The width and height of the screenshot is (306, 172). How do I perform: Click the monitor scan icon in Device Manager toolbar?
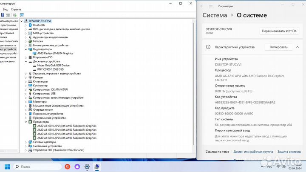click(22, 15)
